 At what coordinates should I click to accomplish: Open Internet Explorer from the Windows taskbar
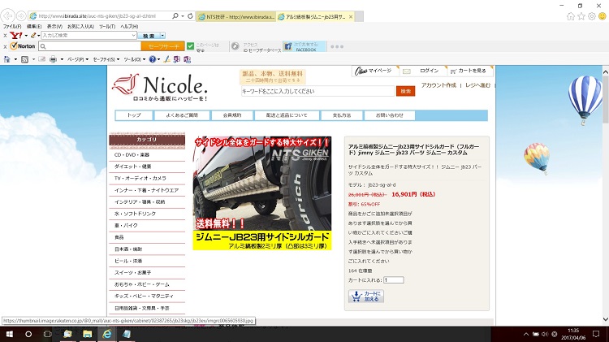click(106, 334)
